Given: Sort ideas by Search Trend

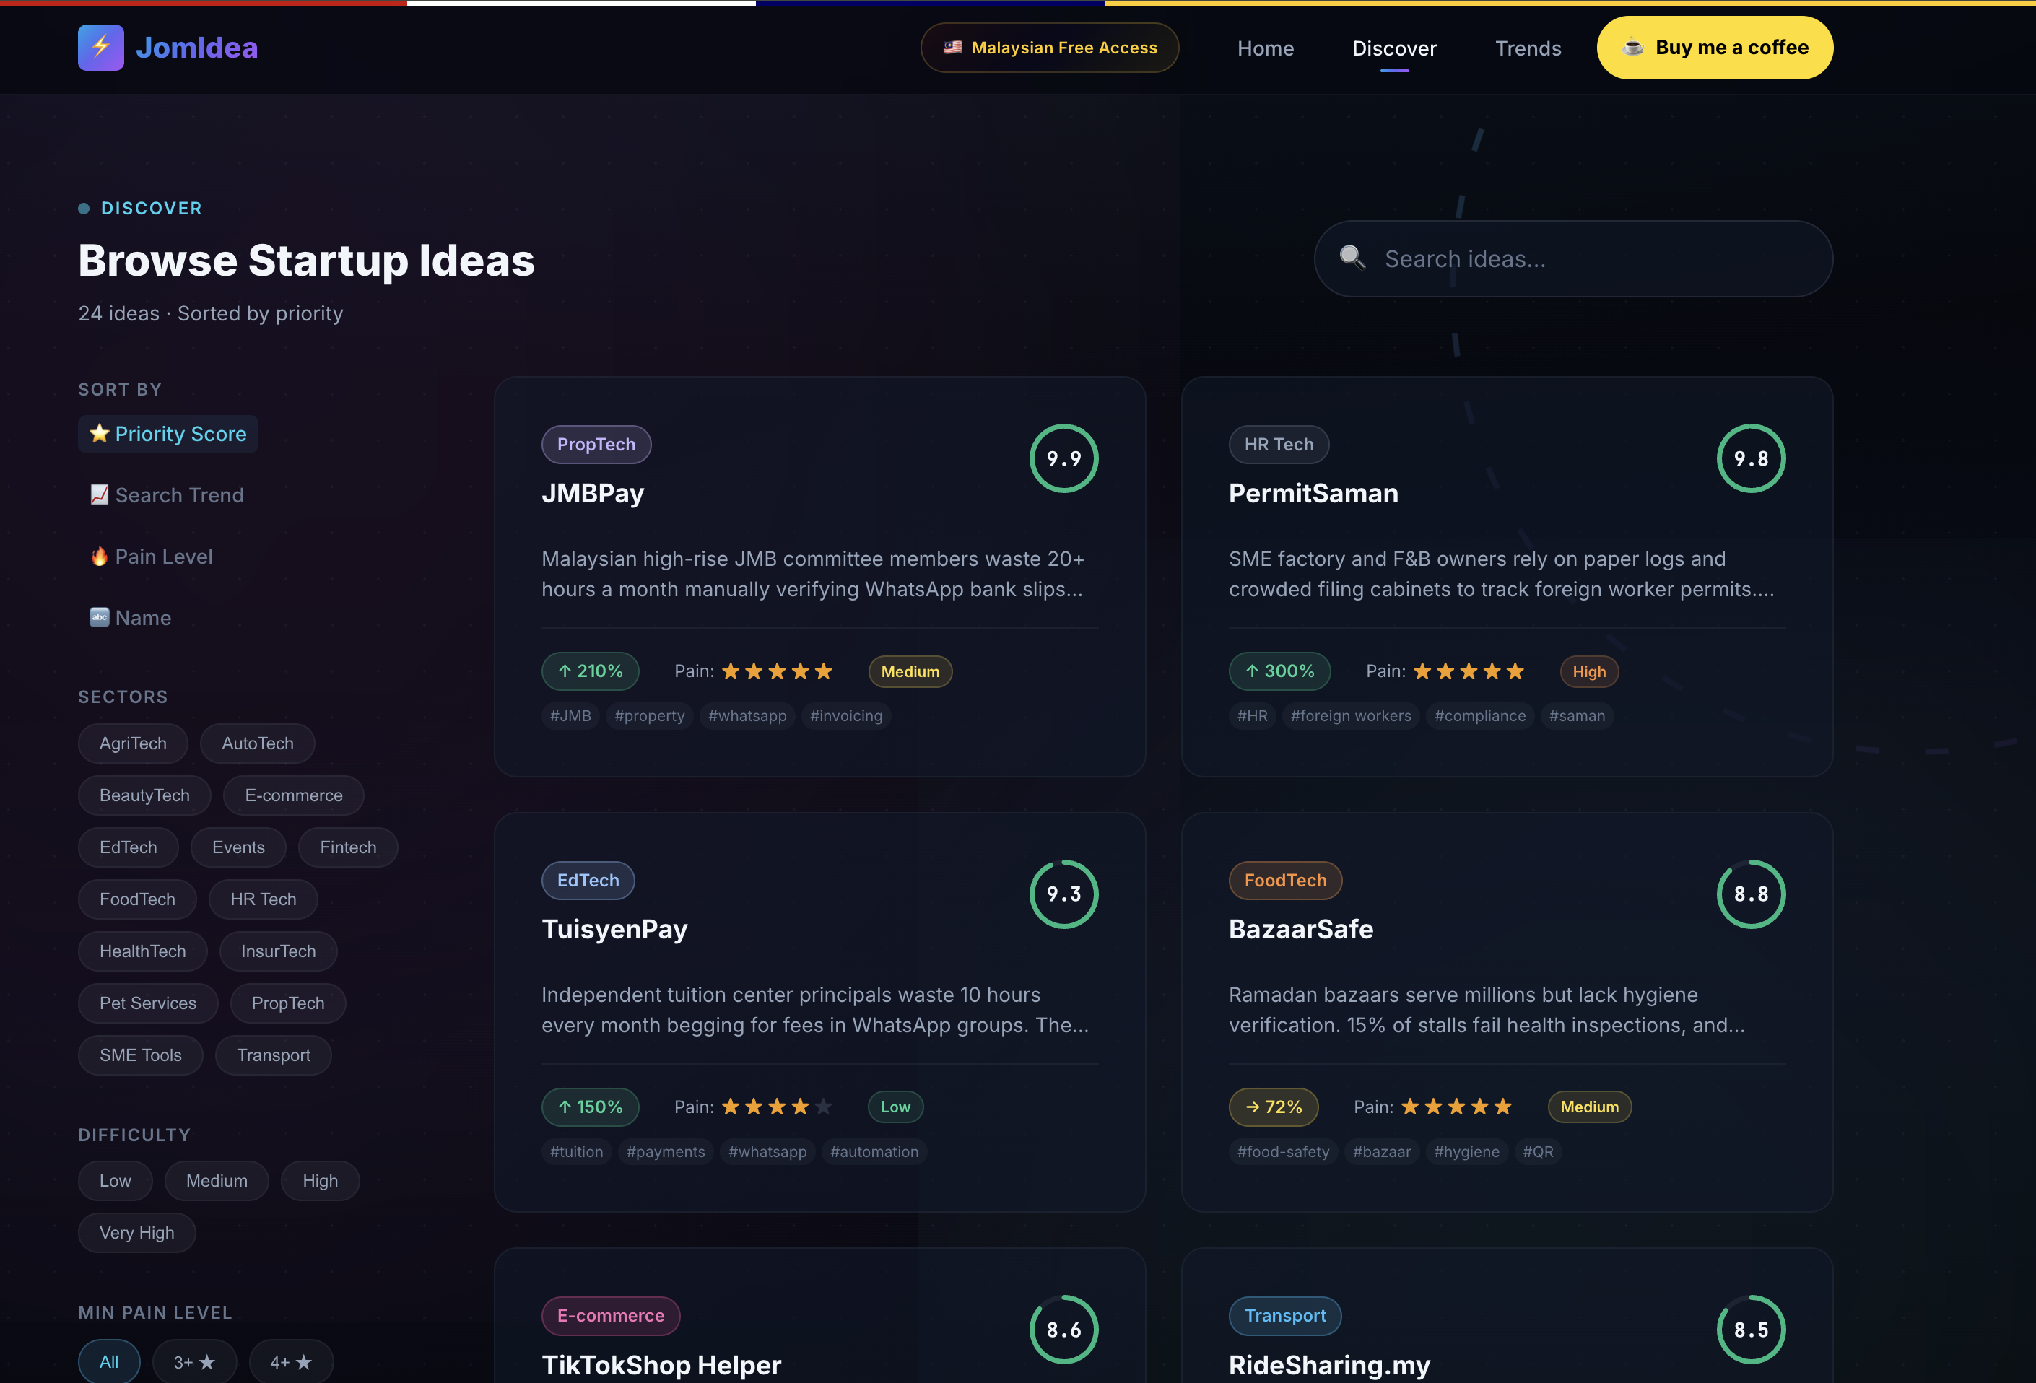Looking at the screenshot, I should pos(168,495).
